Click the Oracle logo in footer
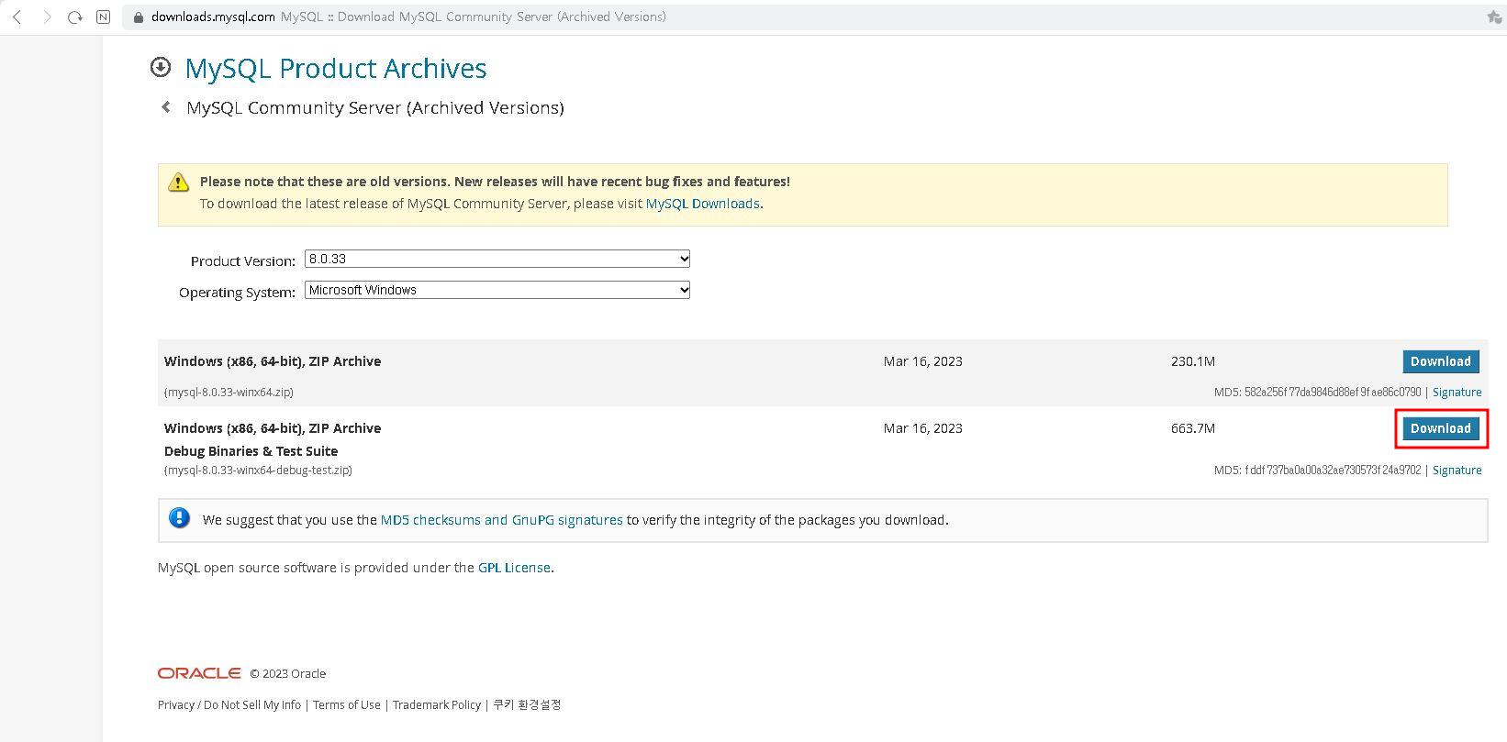1507x742 pixels. 199,673
